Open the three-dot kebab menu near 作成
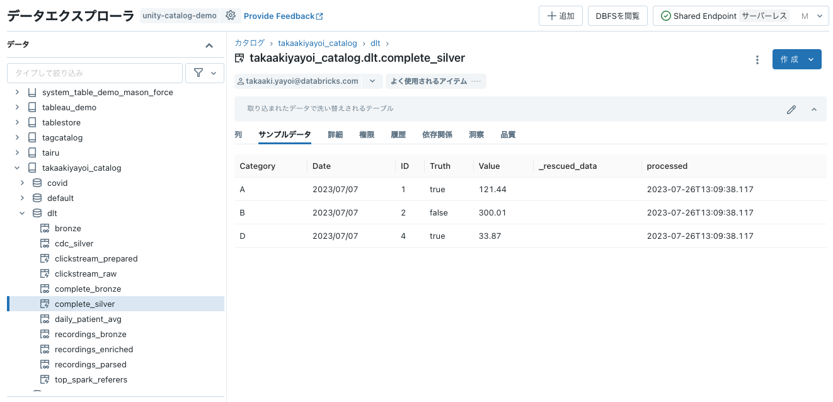This screenshot has width=833, height=402. [x=757, y=59]
